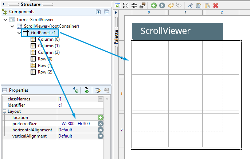Select Row (2) in component tree
Image resolution: width=250 pixels, height=159 pixels.
tap(45, 72)
